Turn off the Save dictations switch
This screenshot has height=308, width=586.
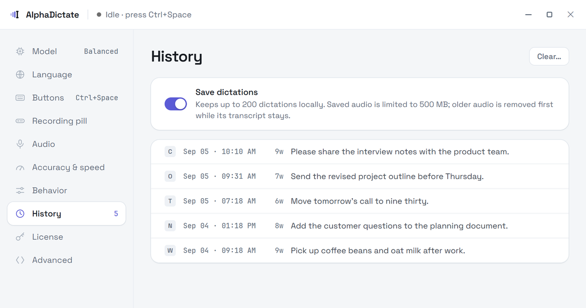tap(176, 103)
